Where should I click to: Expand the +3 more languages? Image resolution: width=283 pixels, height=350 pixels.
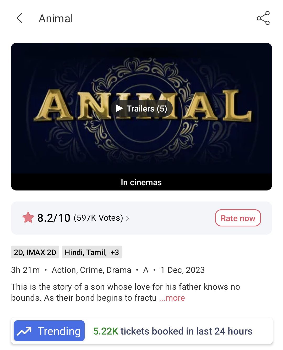point(115,252)
